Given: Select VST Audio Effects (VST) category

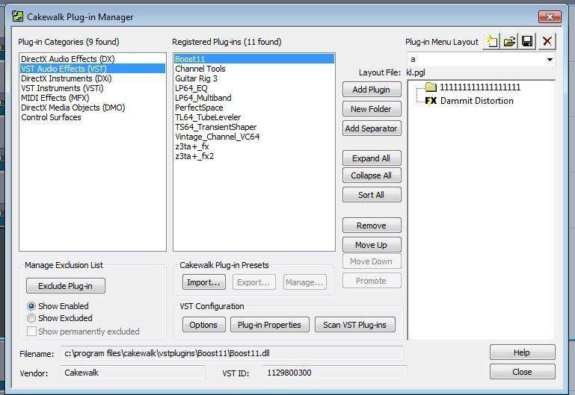Looking at the screenshot, I should tap(93, 69).
